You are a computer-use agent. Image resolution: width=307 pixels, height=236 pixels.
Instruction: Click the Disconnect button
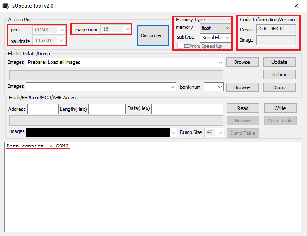point(153,35)
